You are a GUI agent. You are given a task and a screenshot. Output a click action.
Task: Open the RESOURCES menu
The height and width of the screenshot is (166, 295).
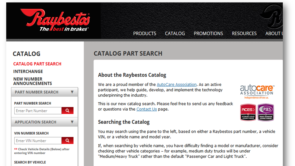[x=244, y=33]
